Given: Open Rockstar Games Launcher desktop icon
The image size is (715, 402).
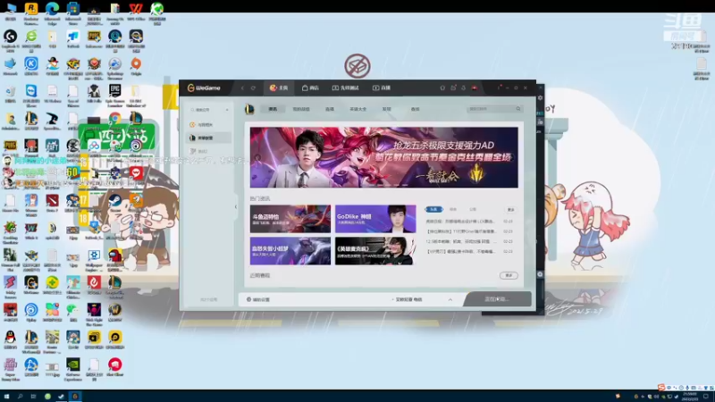Looking at the screenshot, I should pyautogui.click(x=31, y=13).
